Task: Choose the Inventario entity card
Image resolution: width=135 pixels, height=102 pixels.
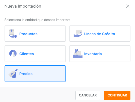Action: (100, 54)
